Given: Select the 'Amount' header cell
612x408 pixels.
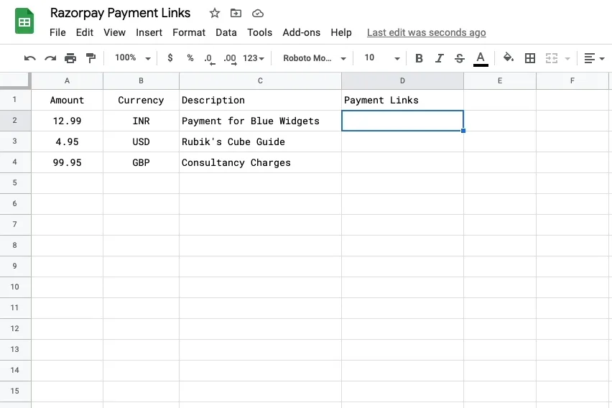Looking at the screenshot, I should [x=67, y=100].
